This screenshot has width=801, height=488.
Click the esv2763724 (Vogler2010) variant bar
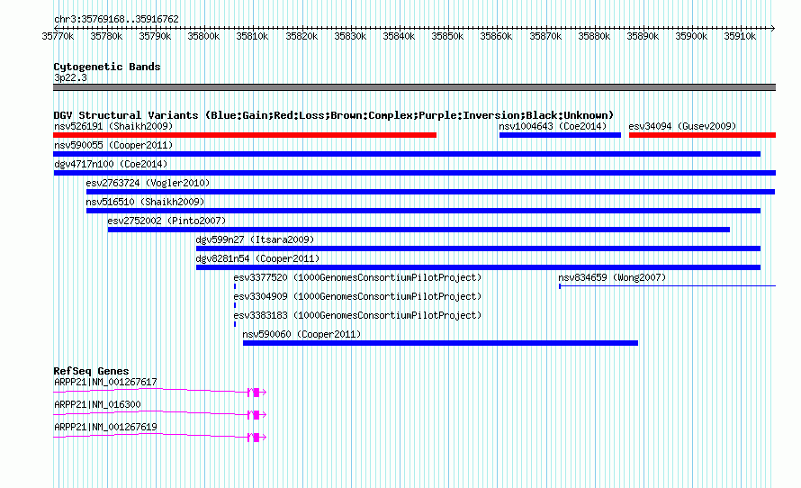pos(430,192)
